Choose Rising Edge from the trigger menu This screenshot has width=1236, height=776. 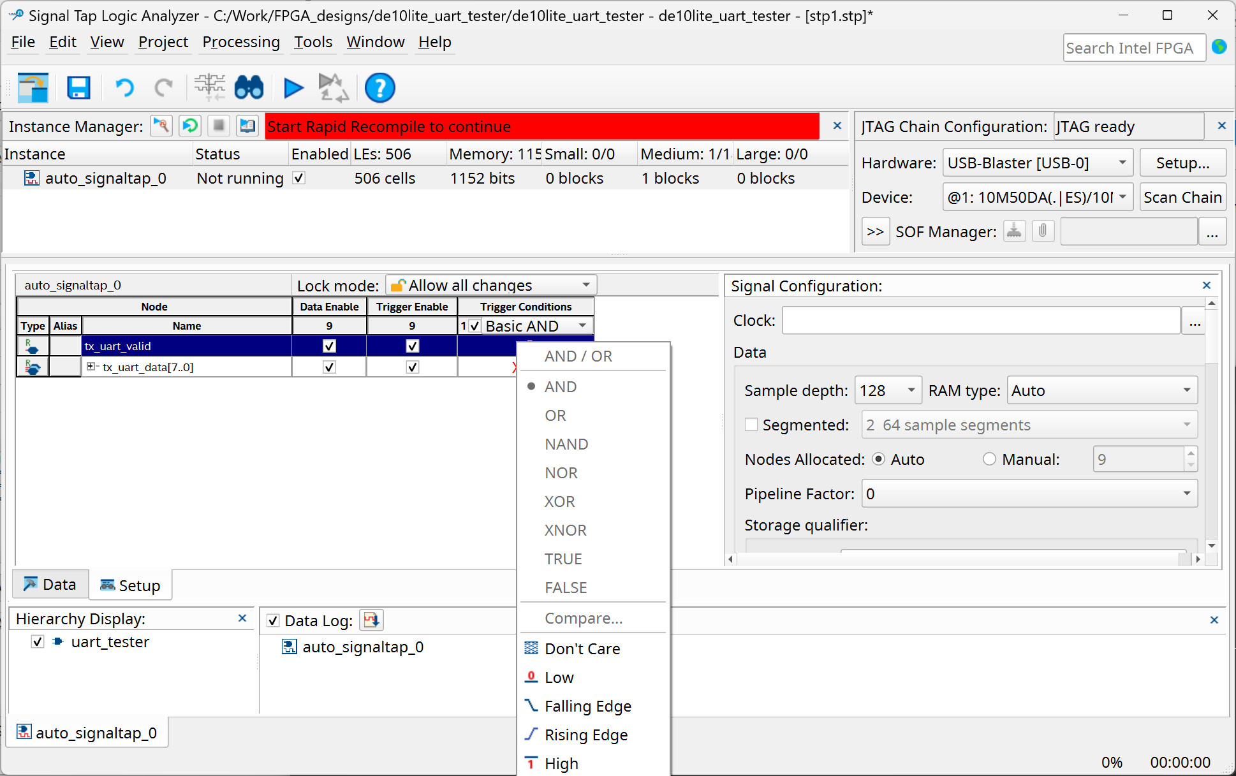[x=585, y=735]
